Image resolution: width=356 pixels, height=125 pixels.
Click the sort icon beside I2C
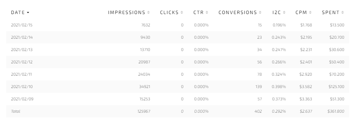click(x=284, y=12)
